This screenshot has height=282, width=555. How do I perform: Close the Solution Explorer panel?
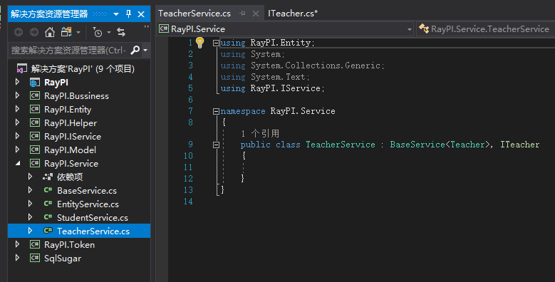click(141, 14)
